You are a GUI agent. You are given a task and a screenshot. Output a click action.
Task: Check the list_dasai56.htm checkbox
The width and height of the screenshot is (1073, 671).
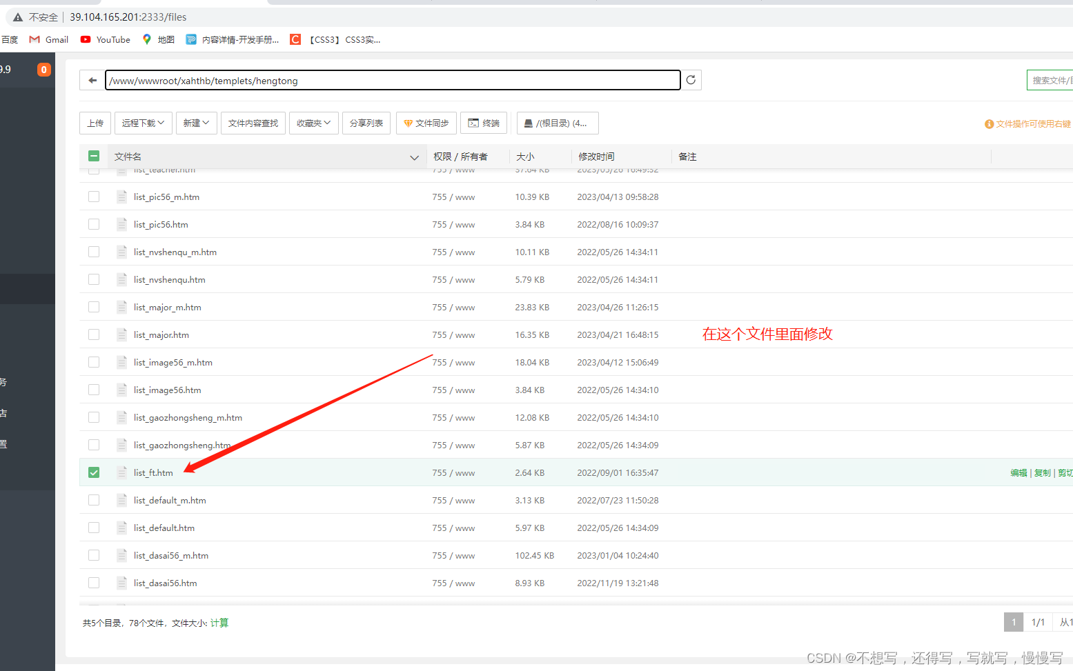[x=94, y=583]
